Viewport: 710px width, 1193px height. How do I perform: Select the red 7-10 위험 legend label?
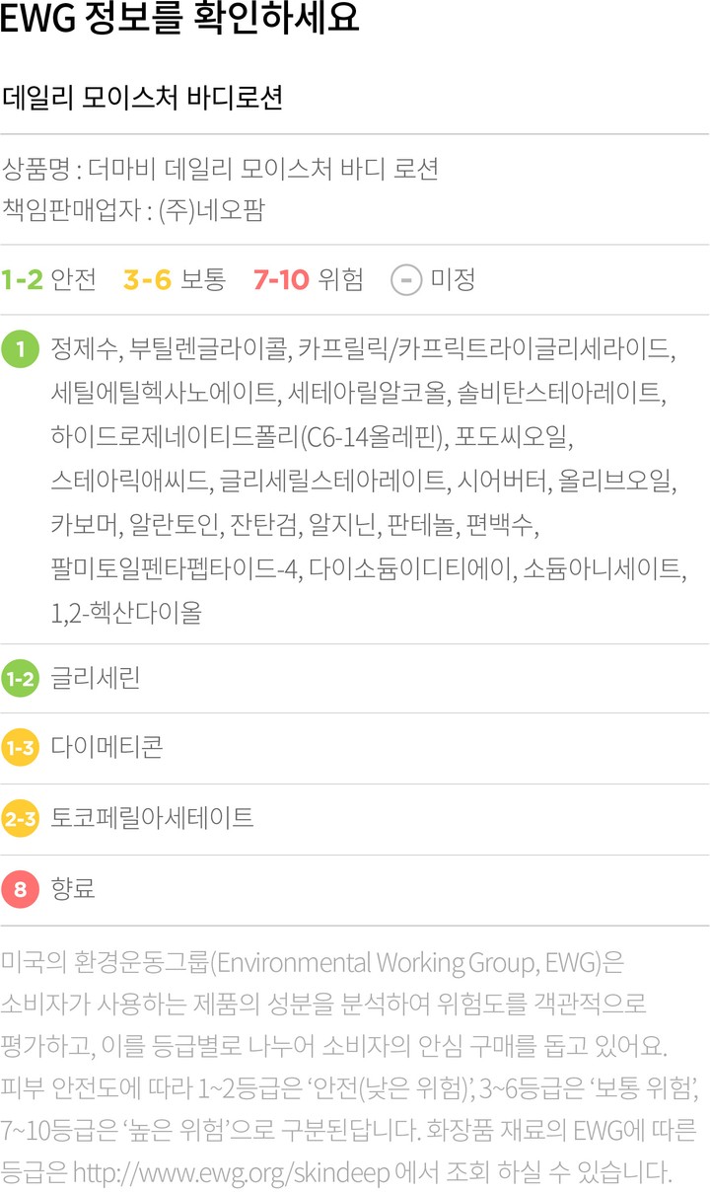pos(308,280)
